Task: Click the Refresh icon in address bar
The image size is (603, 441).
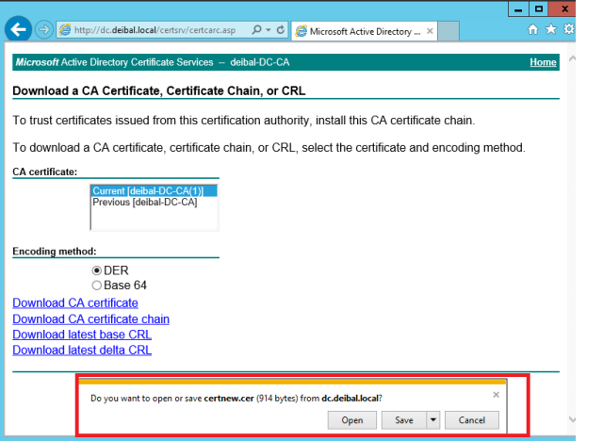Action: pos(282,30)
